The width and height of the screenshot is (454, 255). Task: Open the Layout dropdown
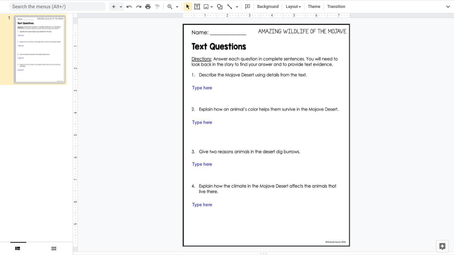tap(293, 7)
